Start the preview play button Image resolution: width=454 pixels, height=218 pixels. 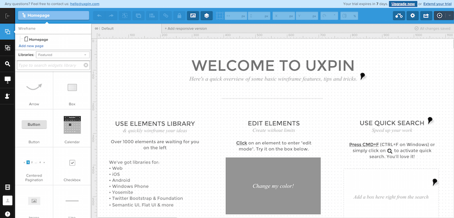click(439, 16)
